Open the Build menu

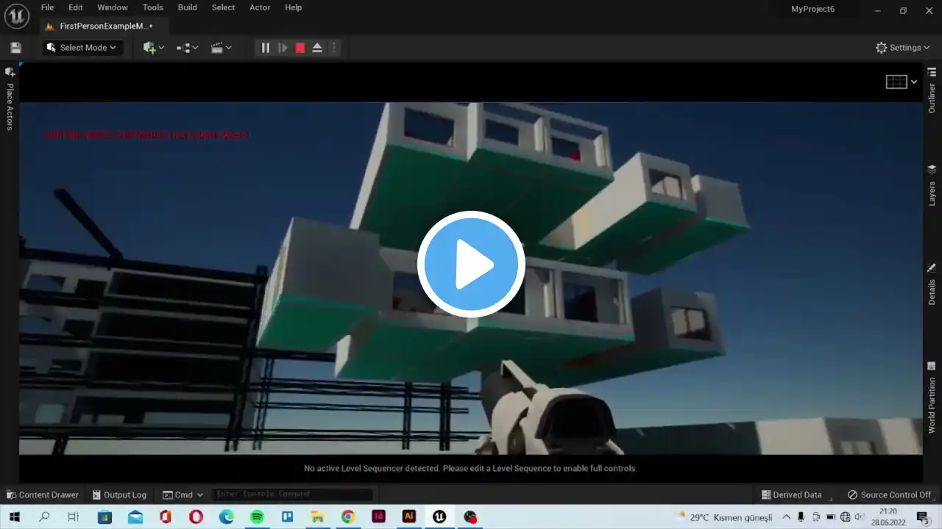tap(188, 7)
